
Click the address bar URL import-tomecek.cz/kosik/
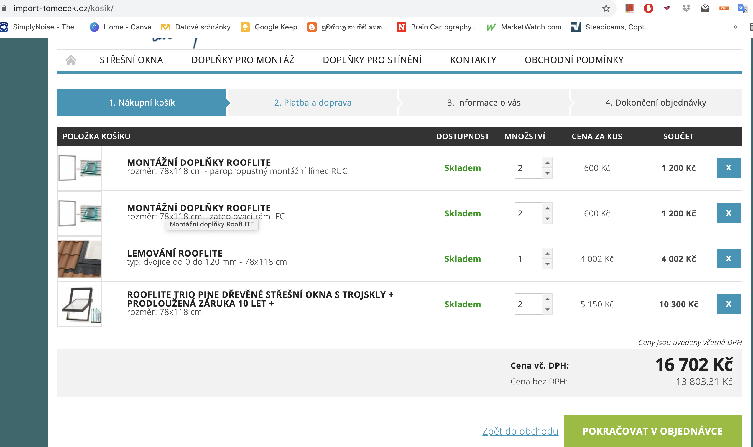point(63,9)
